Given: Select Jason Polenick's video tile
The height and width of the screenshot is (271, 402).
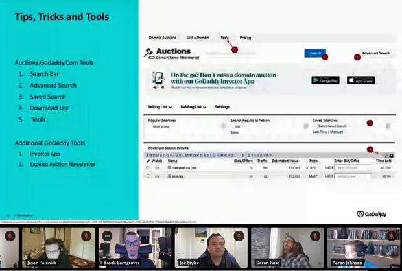Looking at the screenshot, I should click(x=58, y=248).
